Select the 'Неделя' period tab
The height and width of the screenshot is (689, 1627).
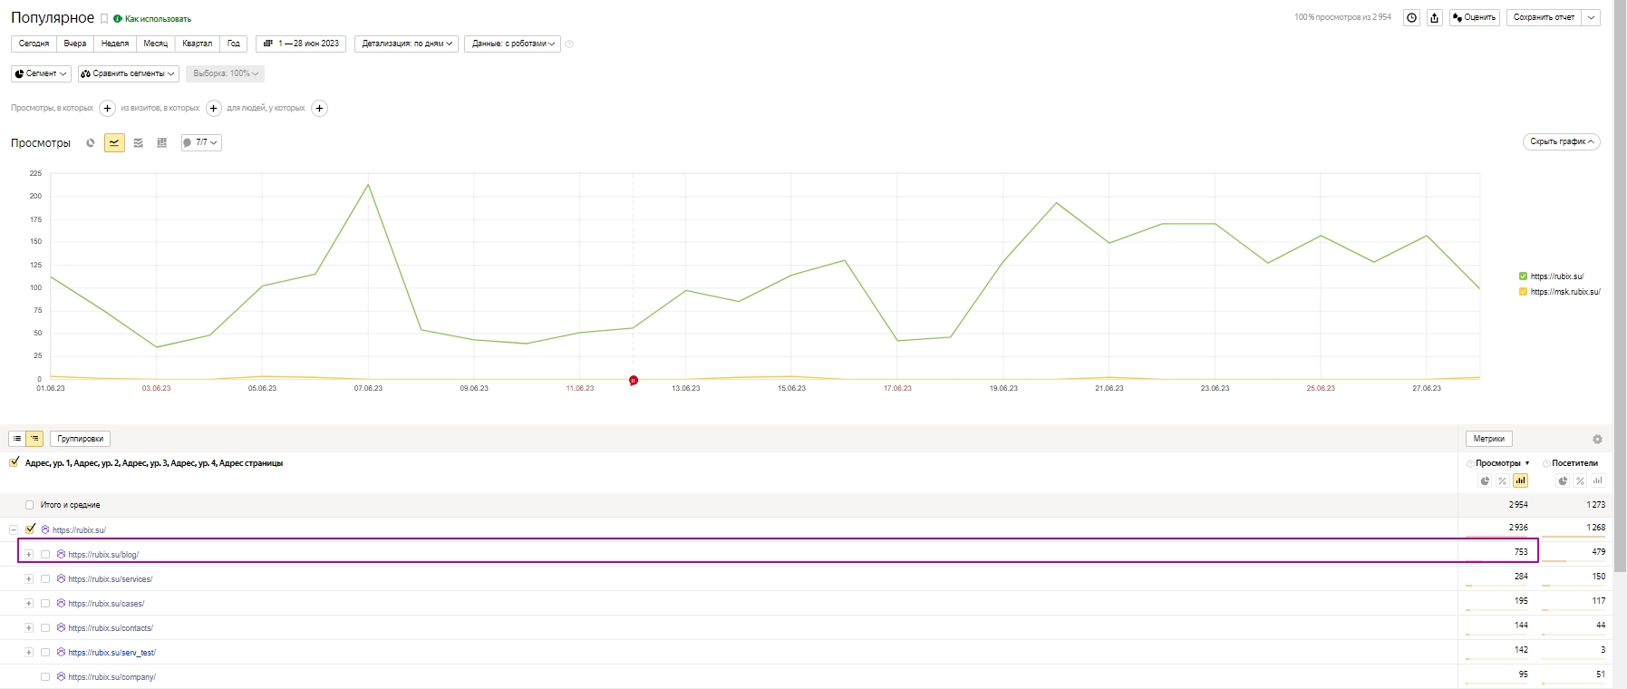pos(115,44)
